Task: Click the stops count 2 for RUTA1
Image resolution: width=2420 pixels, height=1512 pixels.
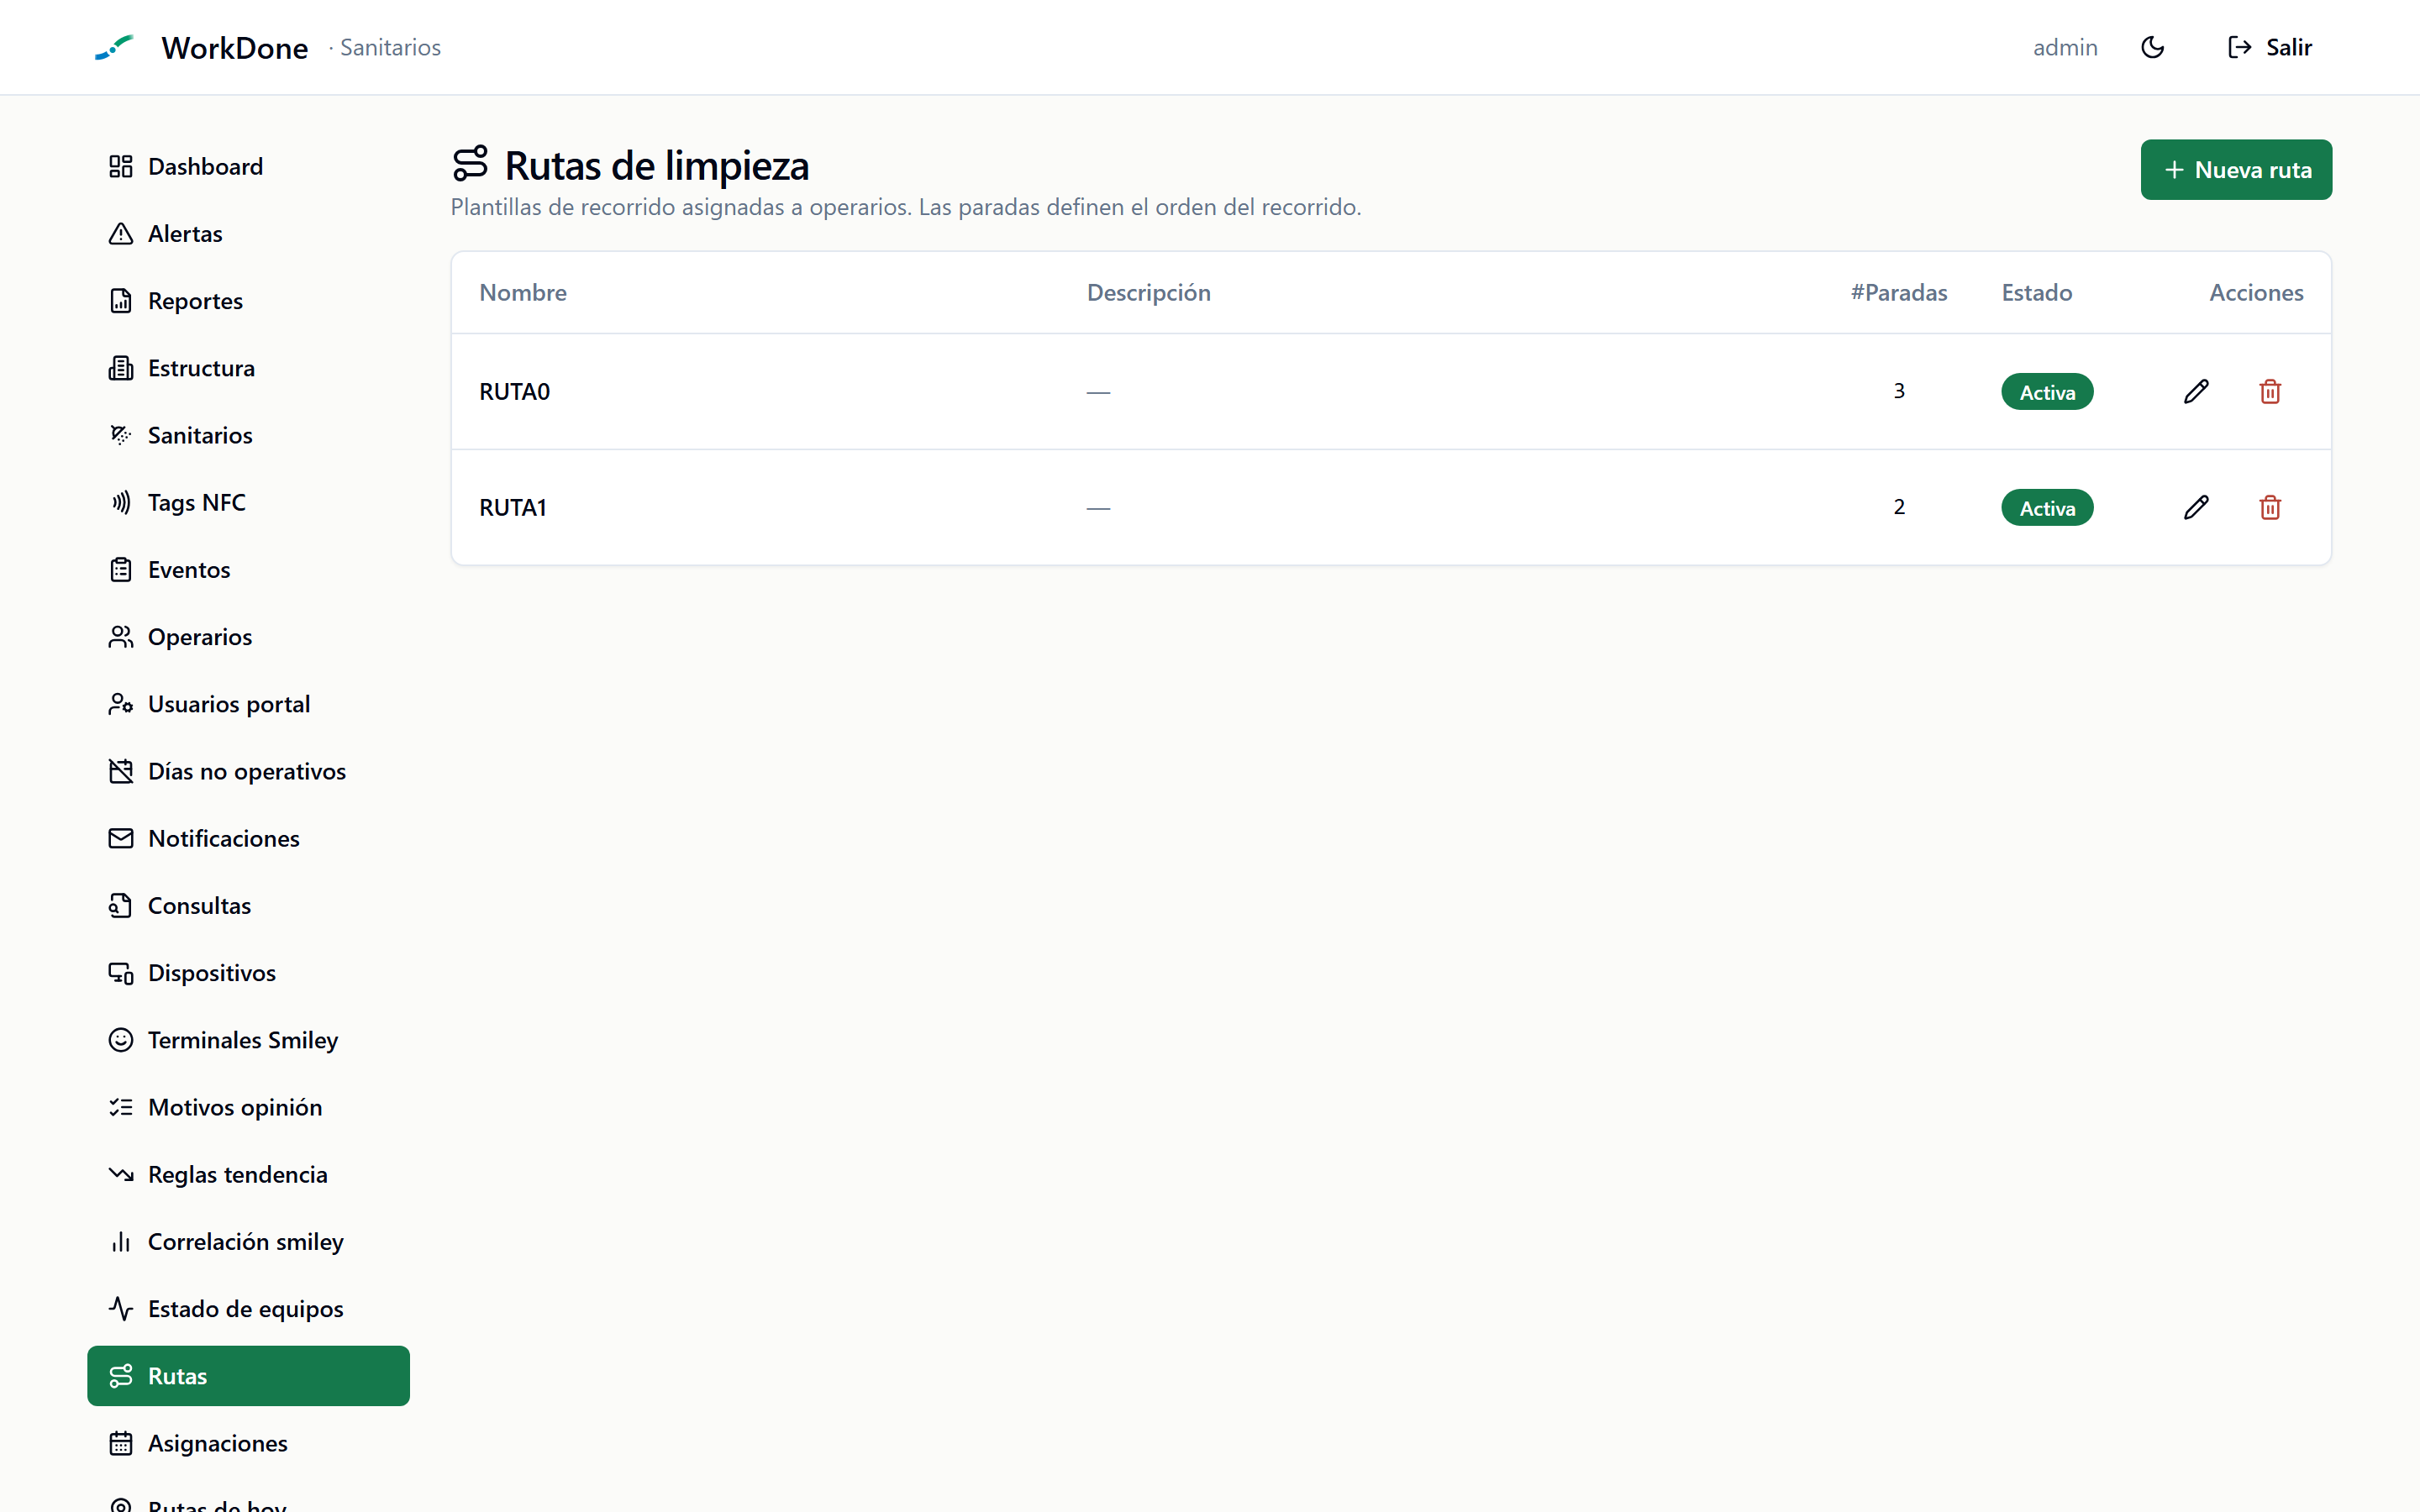Action: coord(1898,507)
